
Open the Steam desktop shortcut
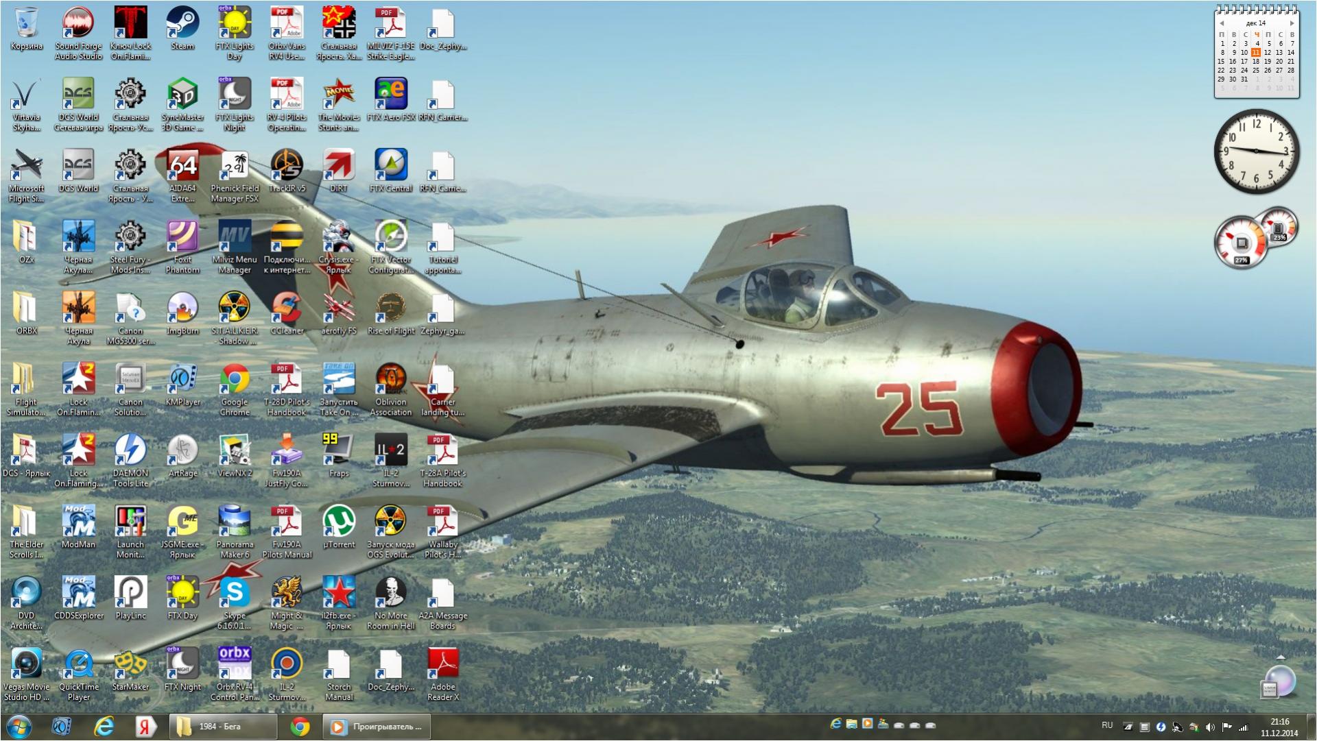[182, 24]
